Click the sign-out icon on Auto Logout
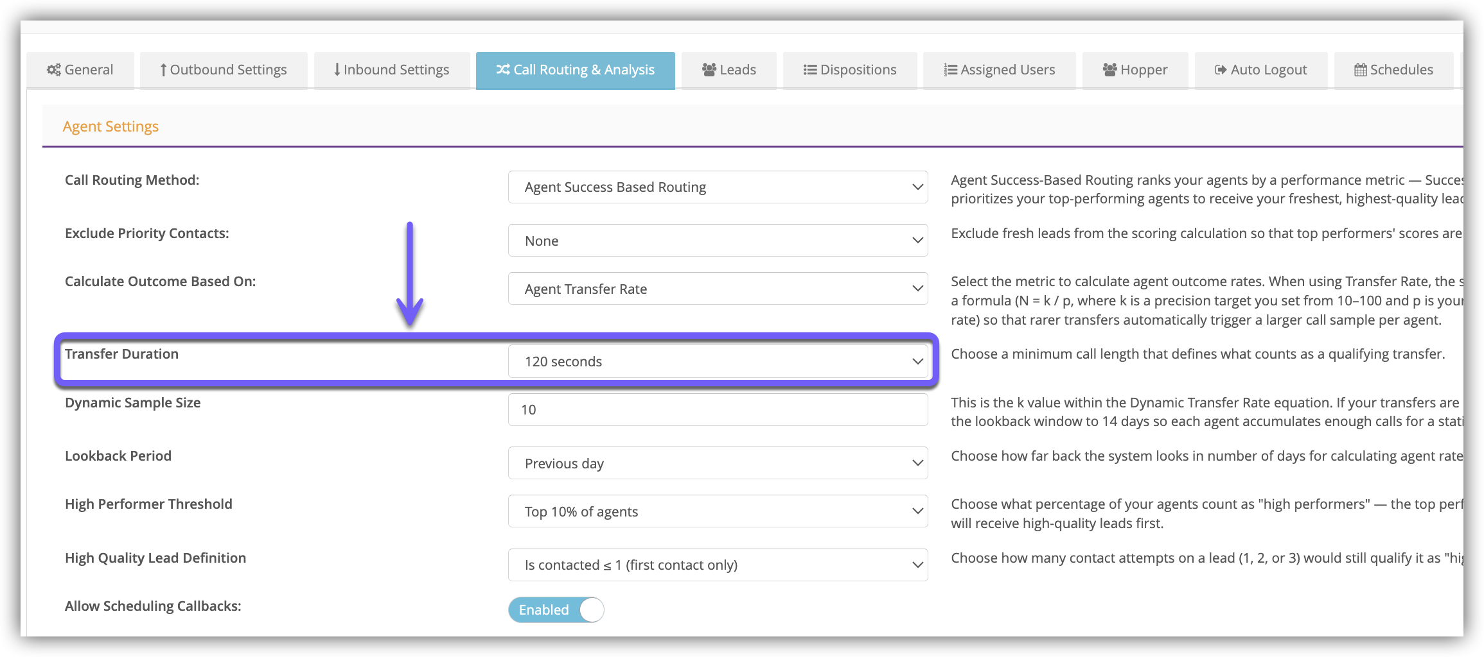 click(x=1221, y=69)
